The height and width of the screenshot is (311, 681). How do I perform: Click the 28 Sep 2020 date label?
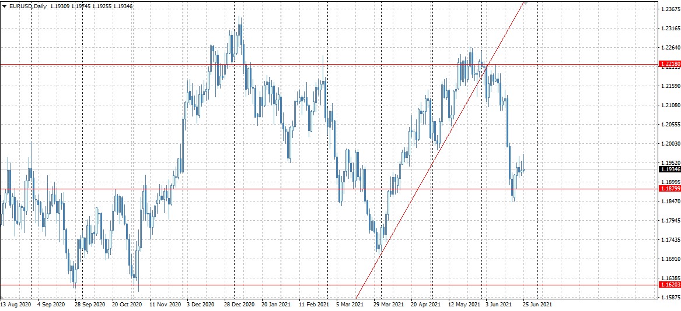coord(90,305)
